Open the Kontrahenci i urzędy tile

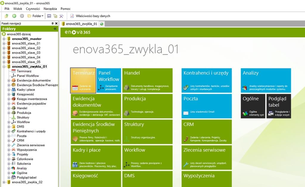(x=207, y=80)
